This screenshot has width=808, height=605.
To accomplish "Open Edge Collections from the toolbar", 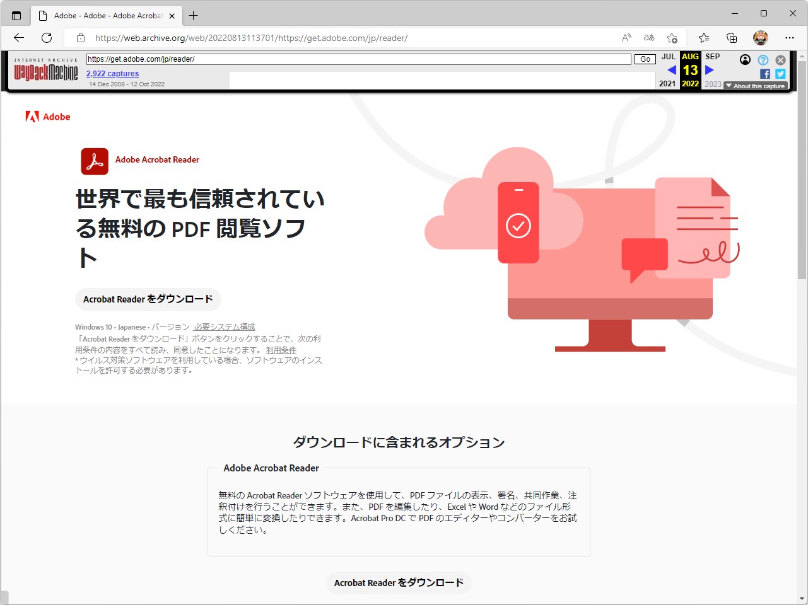I will pyautogui.click(x=732, y=38).
